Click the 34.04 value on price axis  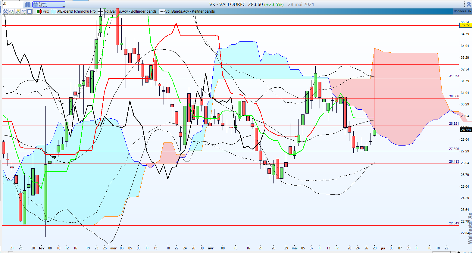coord(465,46)
